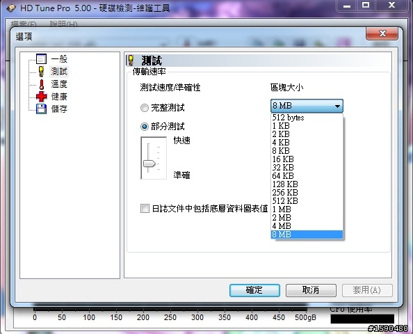Viewport: 413px width, 334px height.
Task: Pick 32 KB block size
Action: coord(307,168)
